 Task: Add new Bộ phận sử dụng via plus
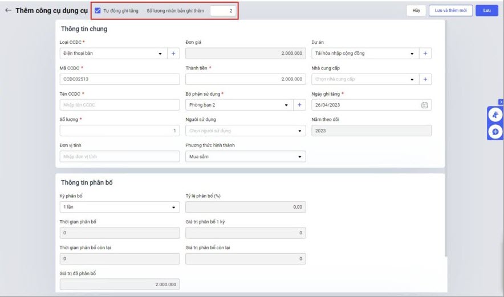tap(299, 105)
